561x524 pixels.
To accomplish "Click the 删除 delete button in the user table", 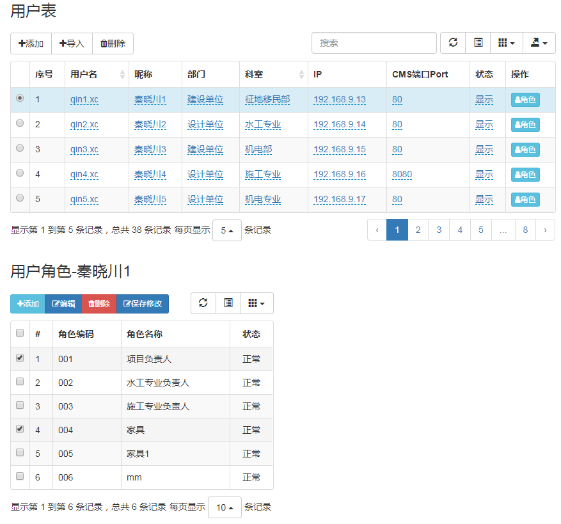I will click(113, 43).
